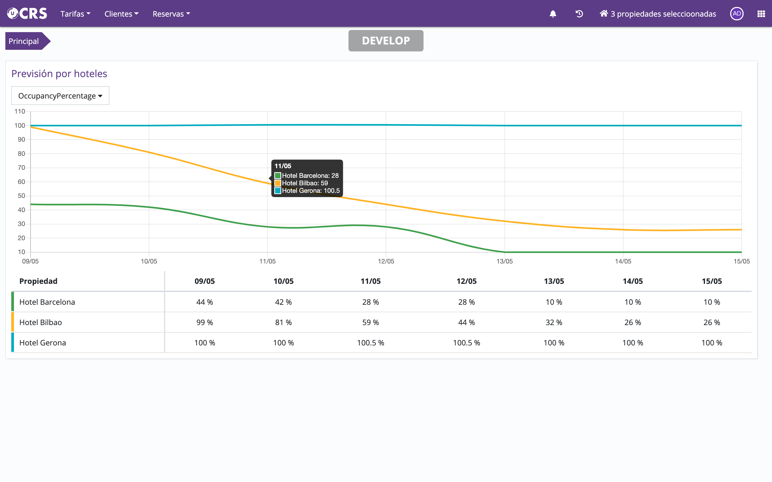Expand the Reservas menu
772x482 pixels.
(x=171, y=14)
